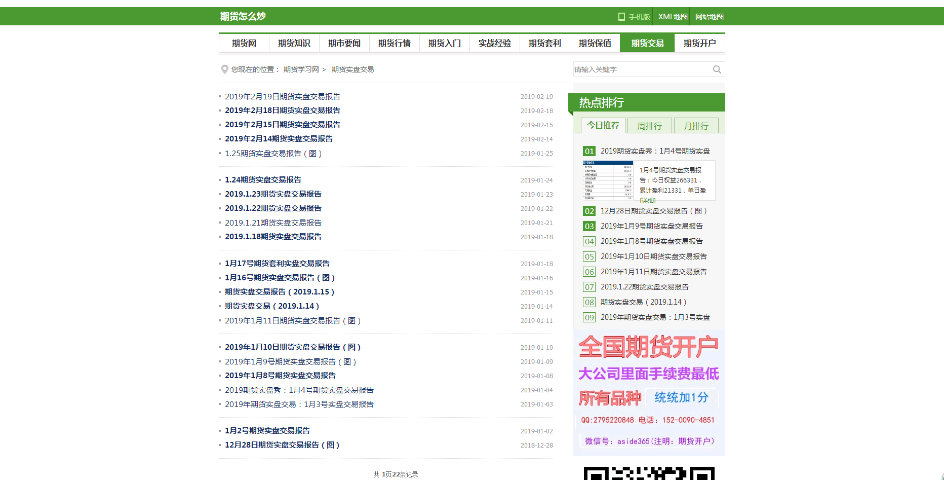Open the breadcrumb link 期货学习网
This screenshot has width=944, height=480.
point(301,69)
